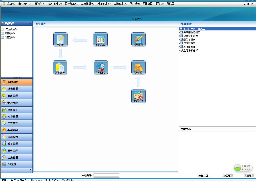Viewport: 256px width, 181px height.
Task: Switch to 人事管理 module in sidebar
Action: click(x=17, y=117)
